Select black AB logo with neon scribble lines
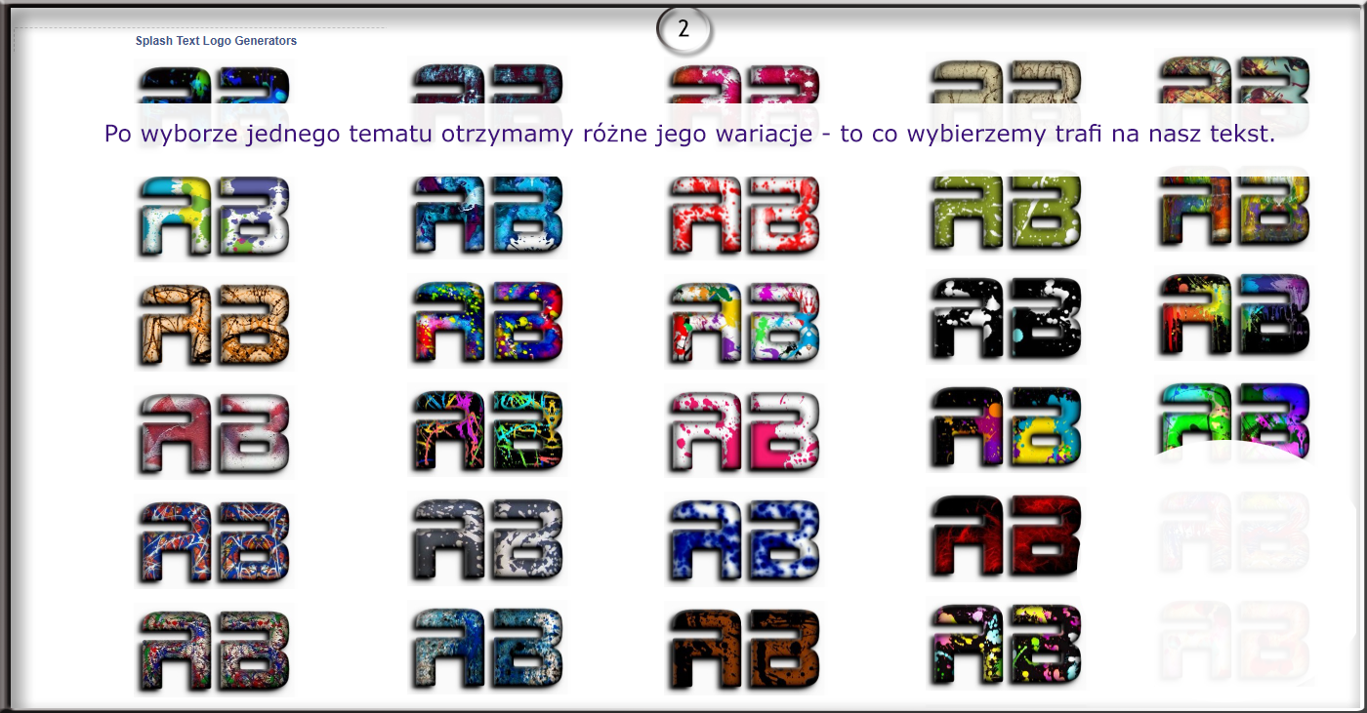This screenshot has width=1367, height=713. pyautogui.click(x=487, y=431)
